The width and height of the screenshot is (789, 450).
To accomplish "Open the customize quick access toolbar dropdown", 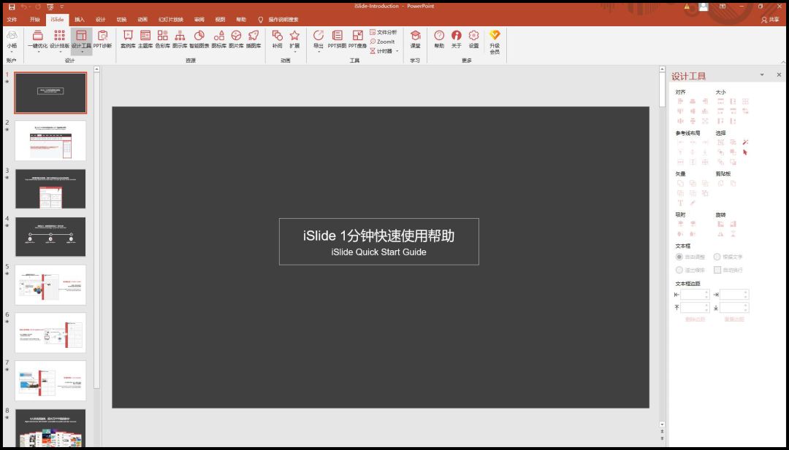I will tap(62, 7).
